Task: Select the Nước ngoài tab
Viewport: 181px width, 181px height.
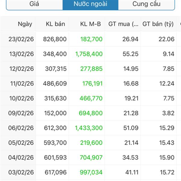Action: click(x=90, y=4)
